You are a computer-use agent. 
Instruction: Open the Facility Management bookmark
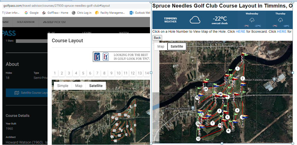(x=110, y=13)
